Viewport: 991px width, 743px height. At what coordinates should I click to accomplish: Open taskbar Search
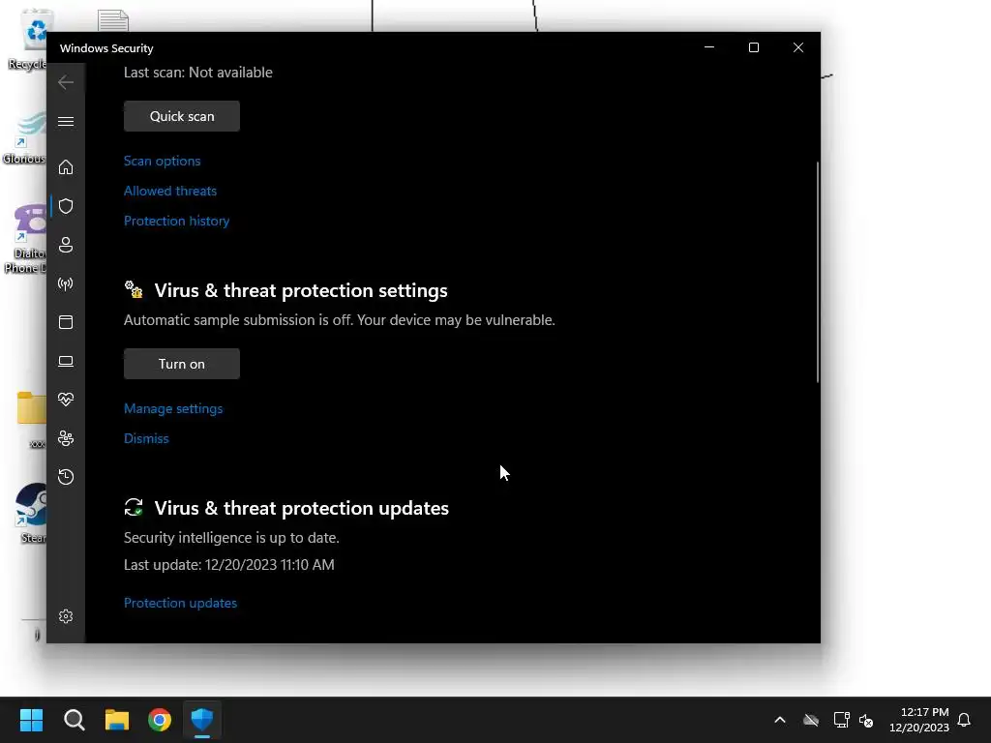[x=74, y=720]
